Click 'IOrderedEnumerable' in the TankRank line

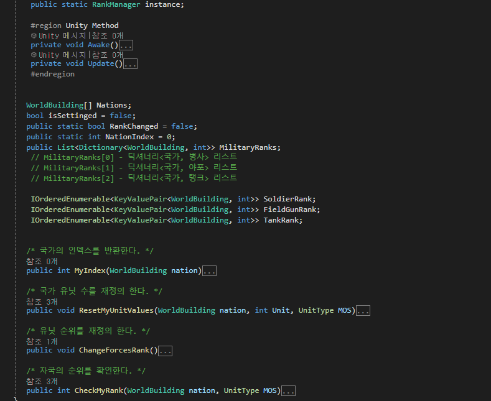70,220
